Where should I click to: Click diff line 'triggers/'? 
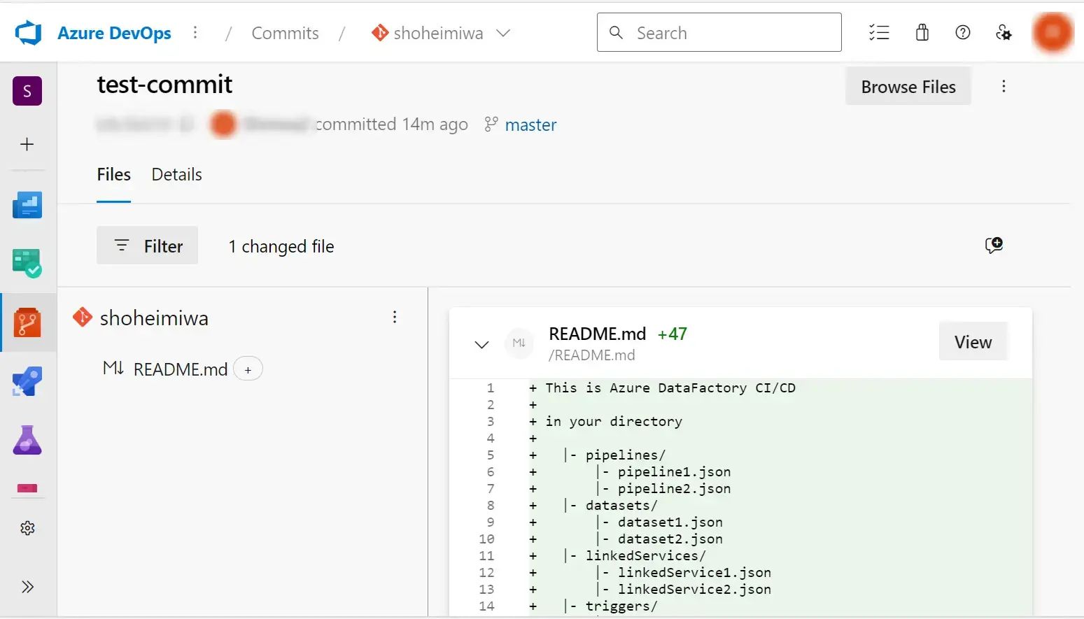621,606
